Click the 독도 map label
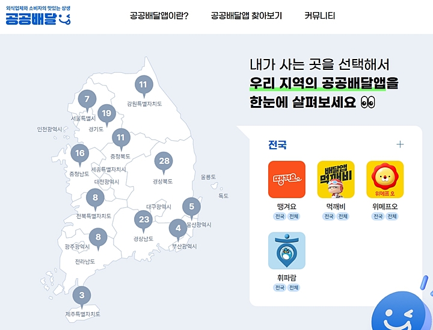The image size is (433, 330). coord(223,196)
